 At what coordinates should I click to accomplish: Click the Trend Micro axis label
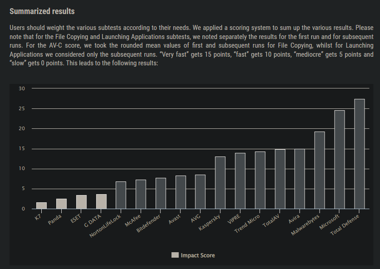point(248,224)
